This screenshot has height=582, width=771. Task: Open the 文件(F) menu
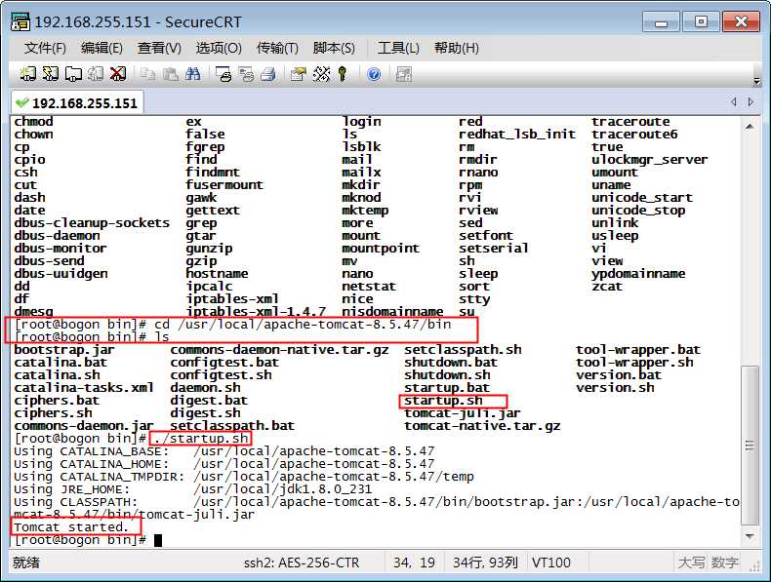point(45,48)
